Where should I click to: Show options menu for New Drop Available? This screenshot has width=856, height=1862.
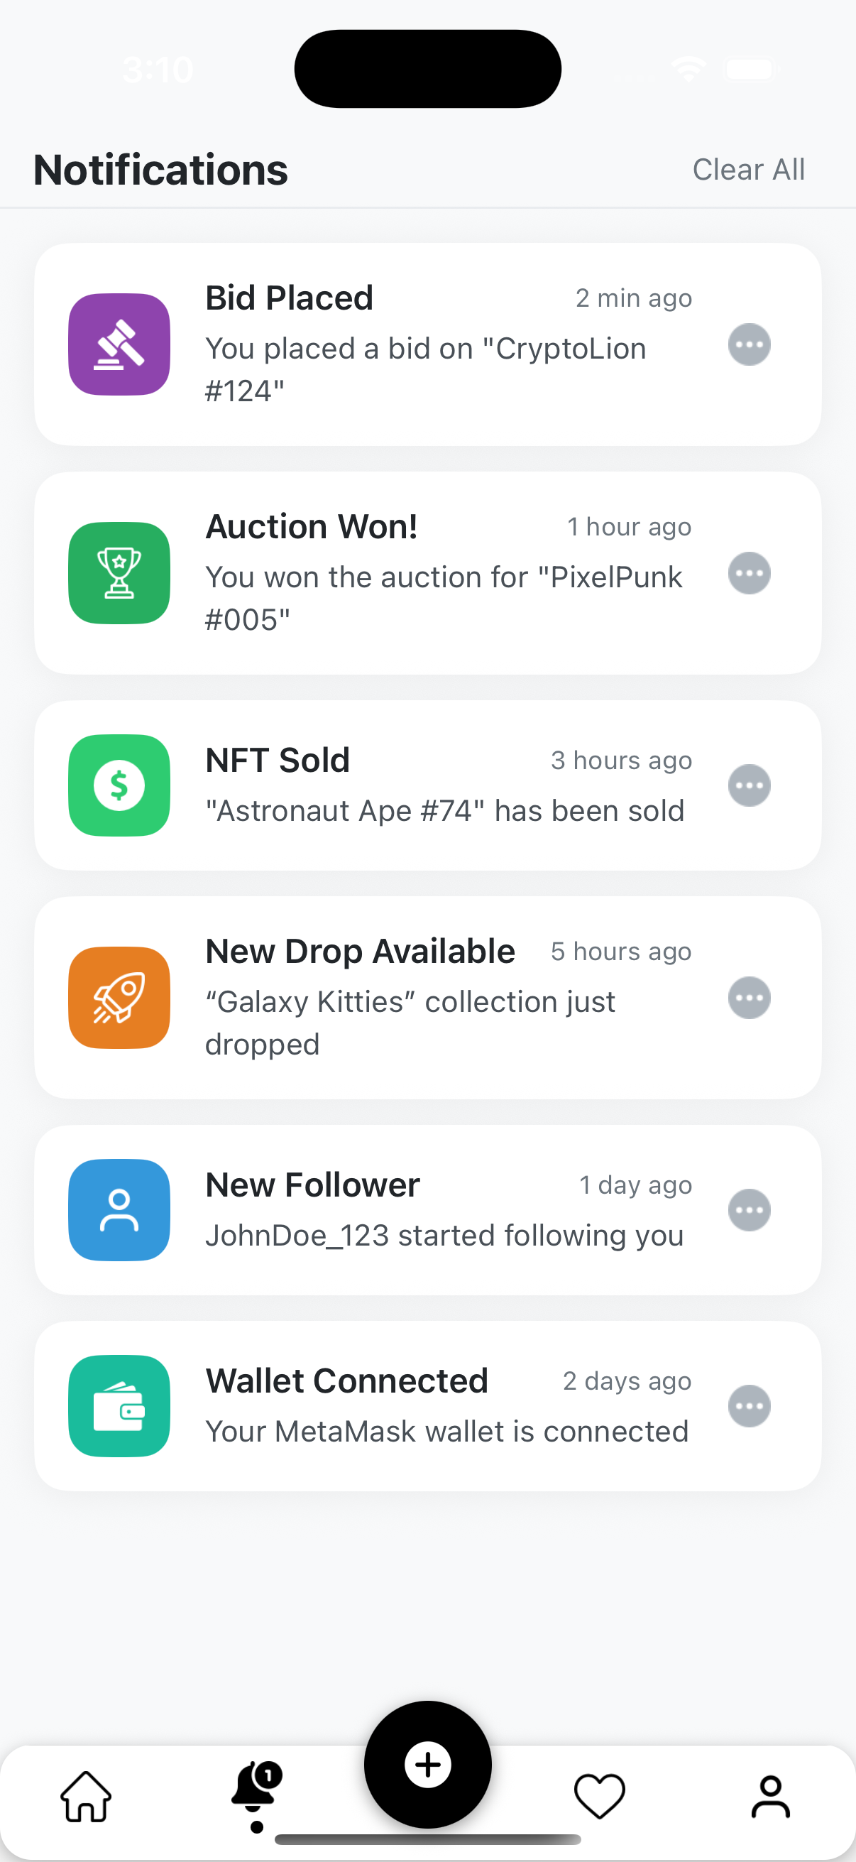[x=748, y=998]
